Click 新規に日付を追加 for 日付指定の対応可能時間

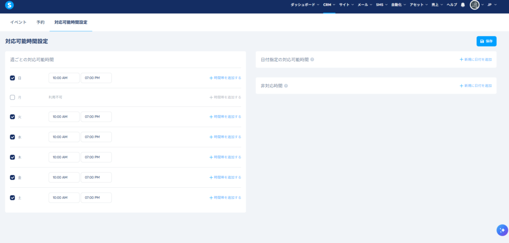tap(476, 60)
